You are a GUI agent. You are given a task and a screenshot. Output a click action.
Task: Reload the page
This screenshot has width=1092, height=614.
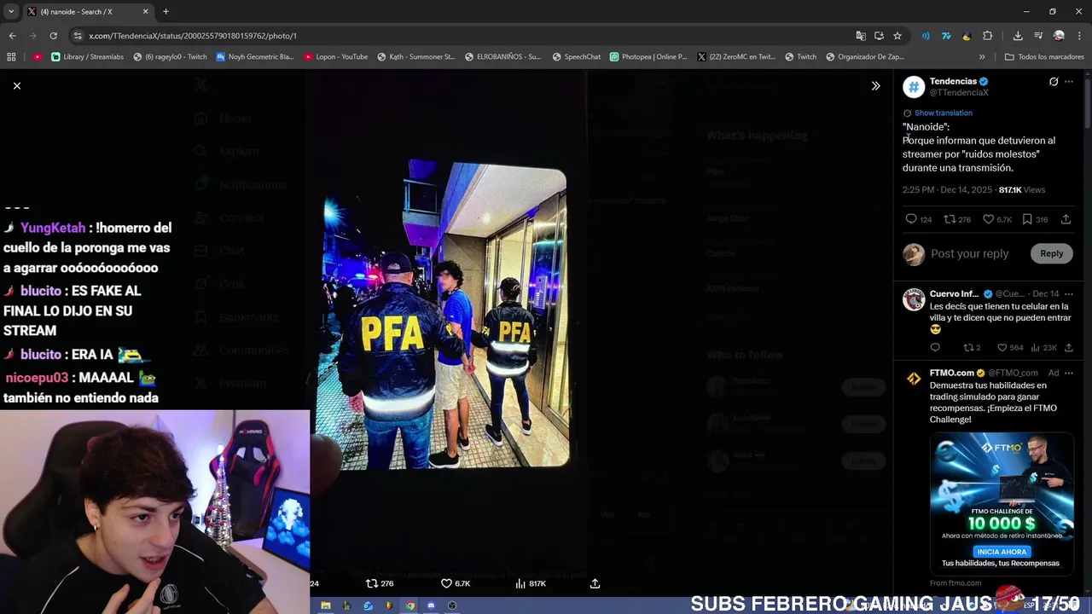[x=53, y=36]
